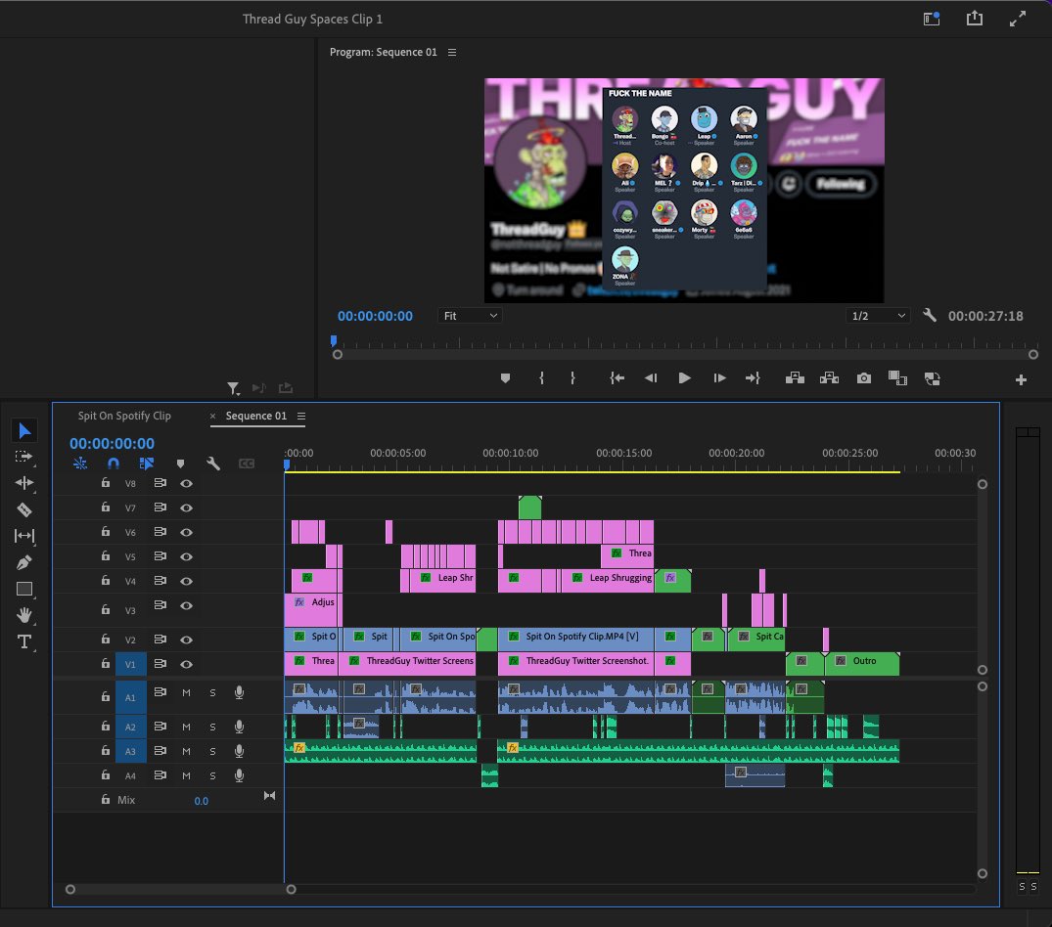Select the Slip tool
The height and width of the screenshot is (927, 1052).
click(x=24, y=536)
